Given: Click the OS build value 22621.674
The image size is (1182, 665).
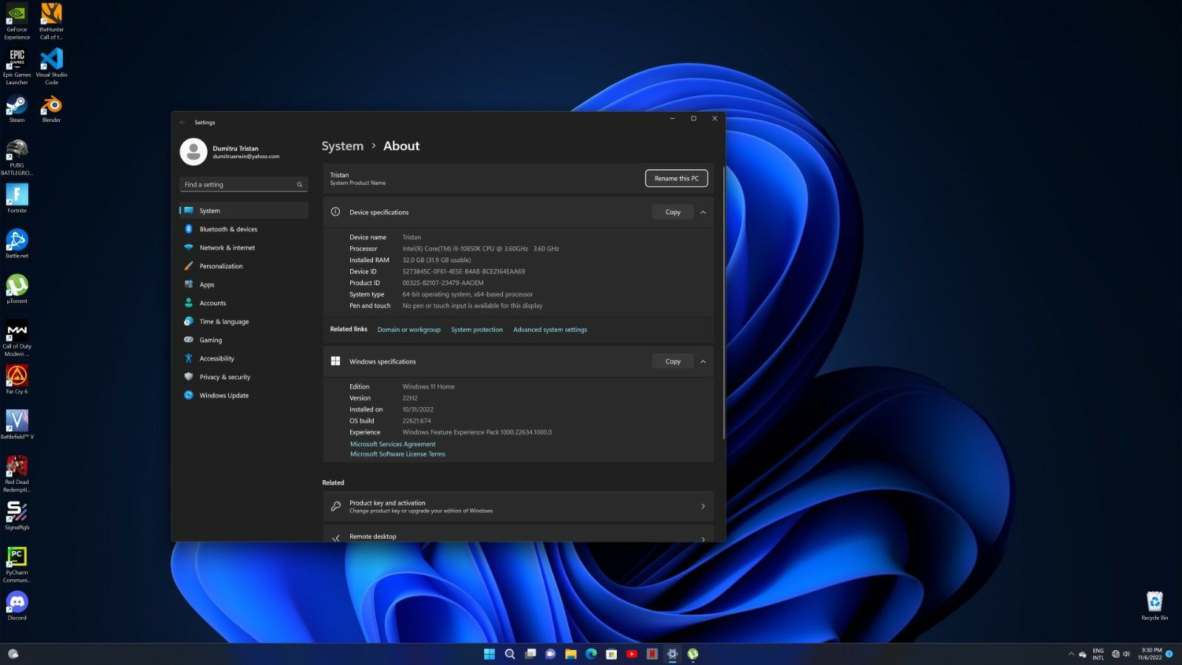Looking at the screenshot, I should 416,420.
